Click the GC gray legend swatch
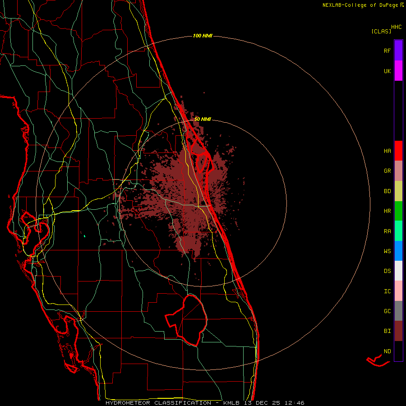 [x=398, y=311]
